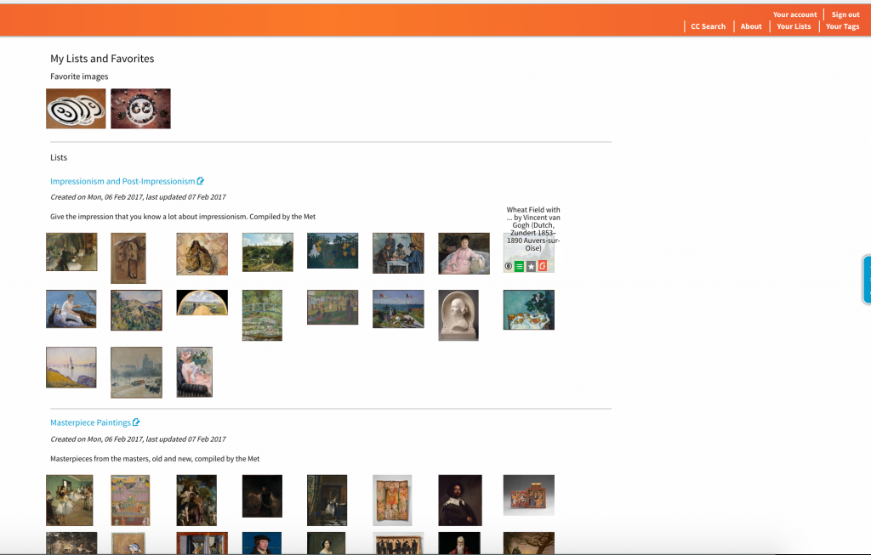The image size is (871, 555).
Task: Click the CC license icon on the Wheat Field overlay
Action: [x=509, y=266]
